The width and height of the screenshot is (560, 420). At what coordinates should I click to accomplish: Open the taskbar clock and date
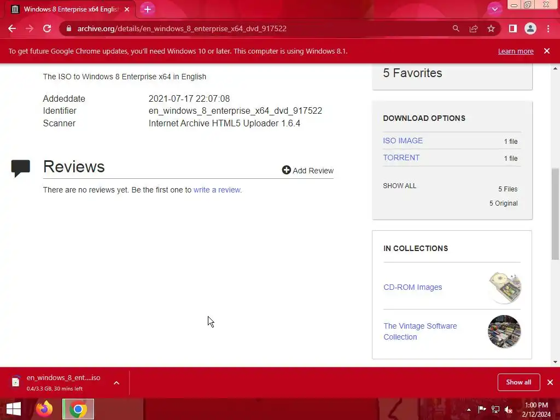536,410
